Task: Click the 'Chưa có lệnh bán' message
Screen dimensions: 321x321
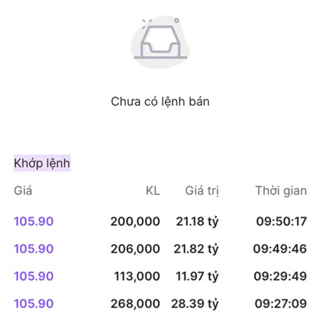Action: tap(160, 101)
